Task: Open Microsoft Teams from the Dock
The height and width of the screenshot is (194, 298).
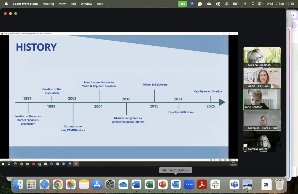Action: (x=234, y=184)
